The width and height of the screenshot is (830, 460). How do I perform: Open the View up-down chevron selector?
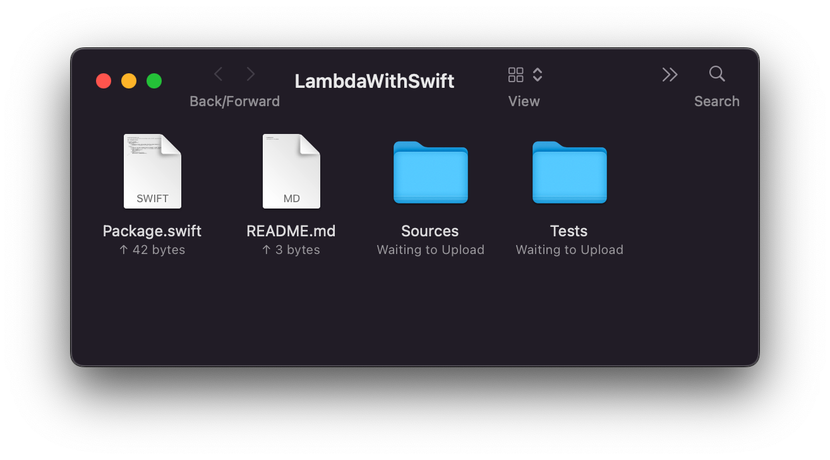click(x=538, y=75)
